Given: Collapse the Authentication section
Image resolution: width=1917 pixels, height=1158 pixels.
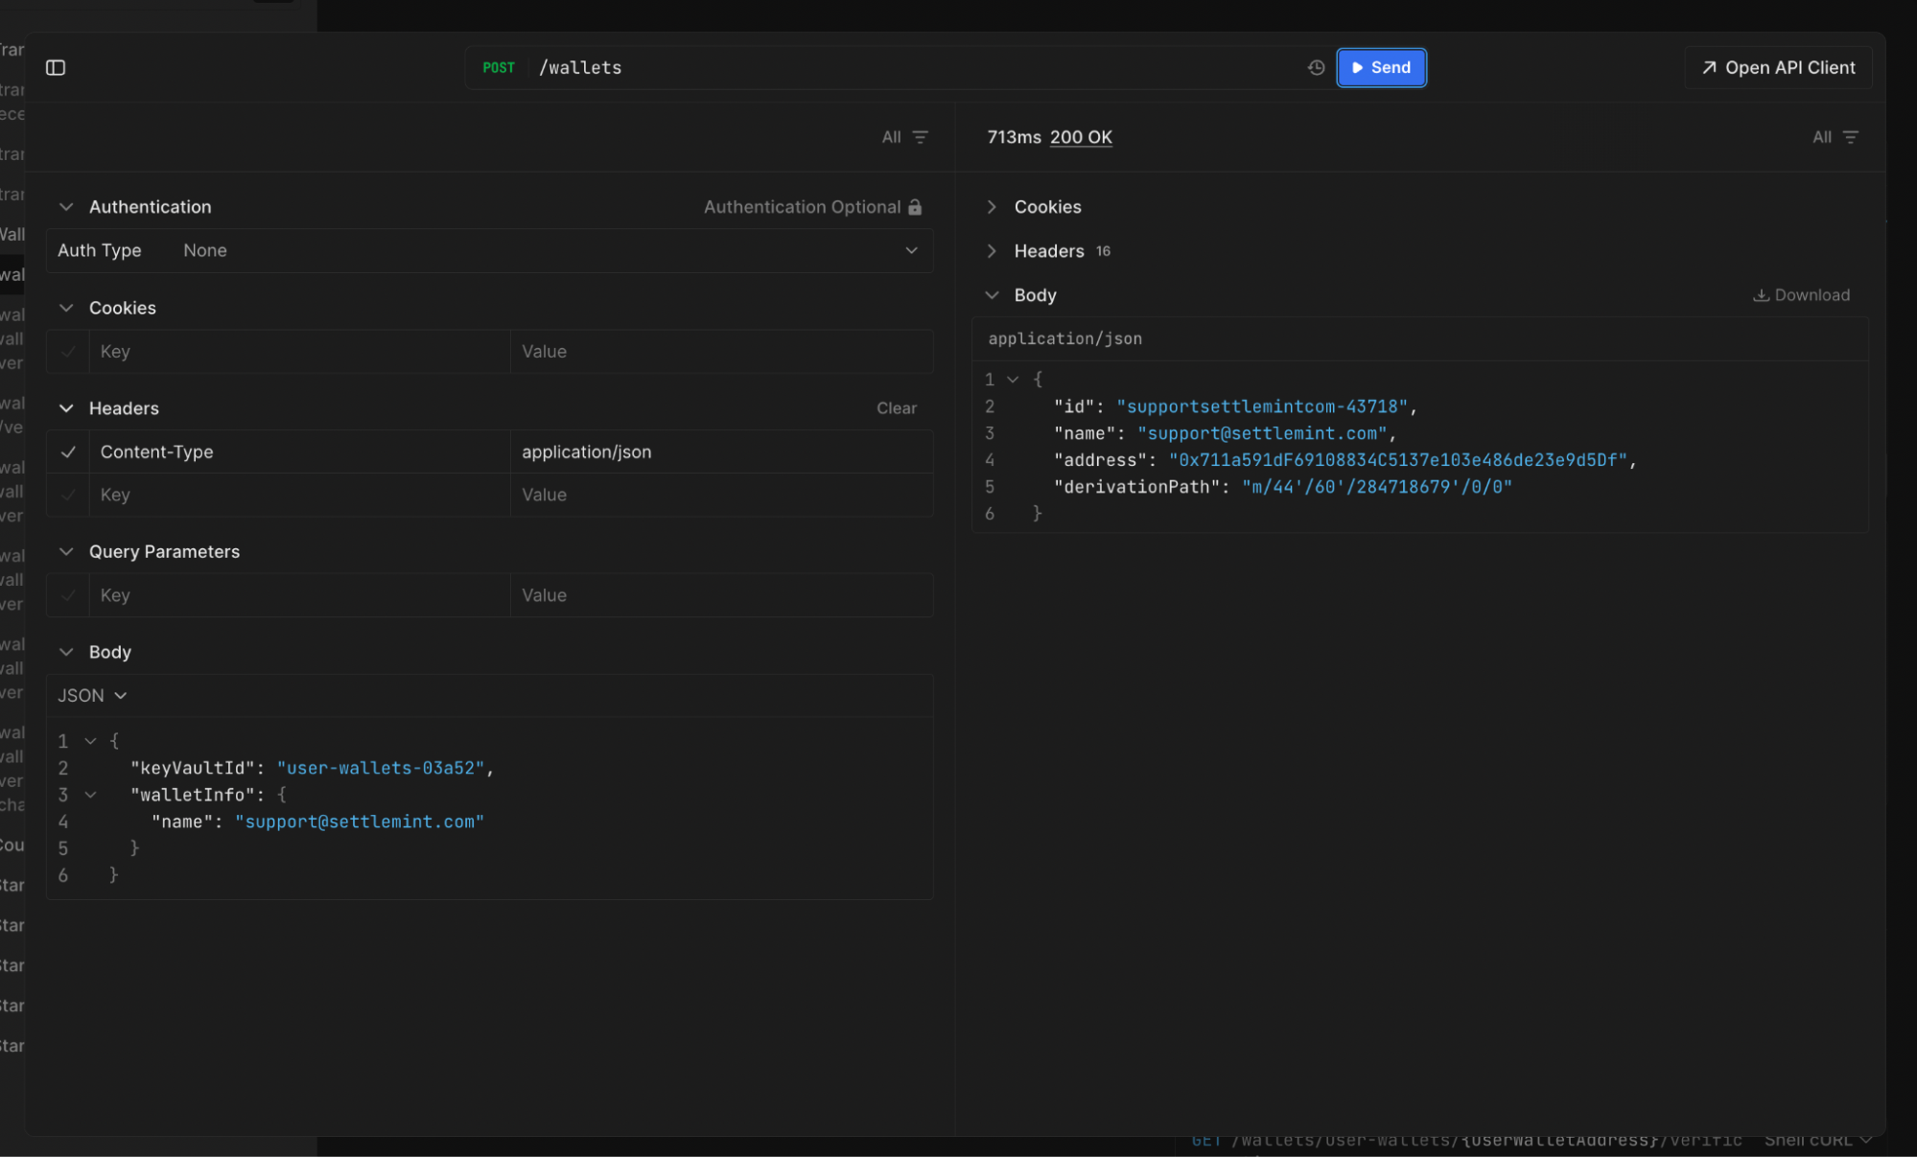Looking at the screenshot, I should coord(66,207).
